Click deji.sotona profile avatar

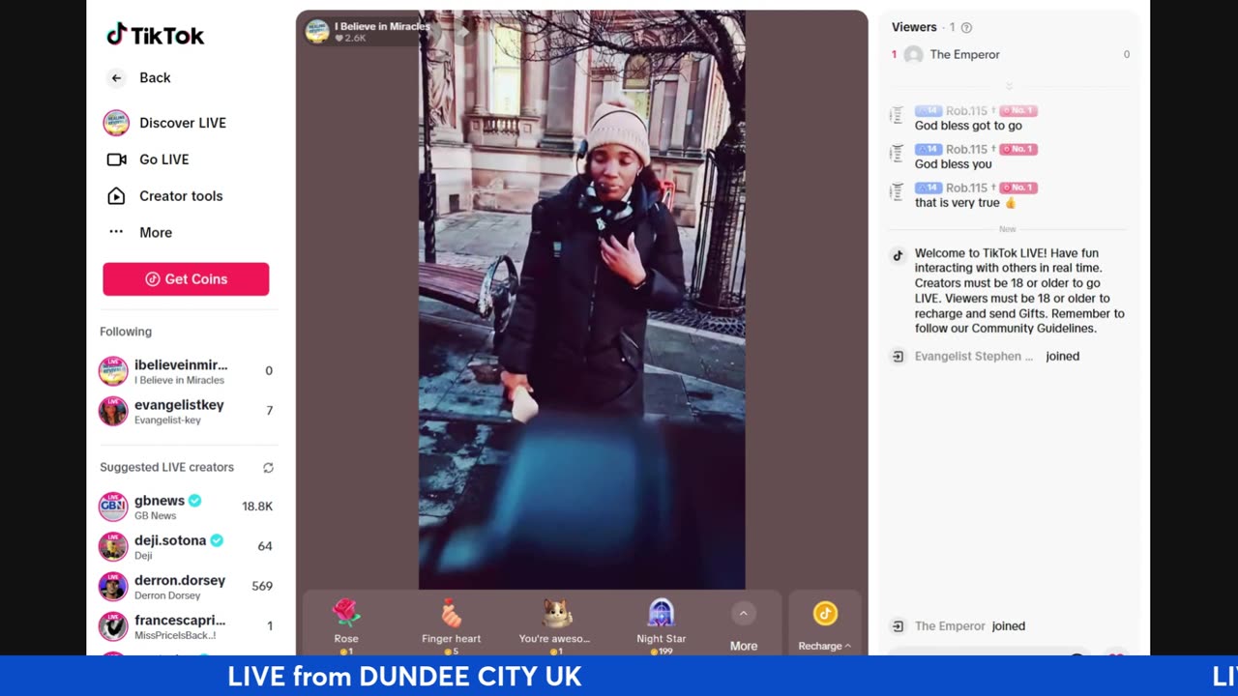[113, 546]
